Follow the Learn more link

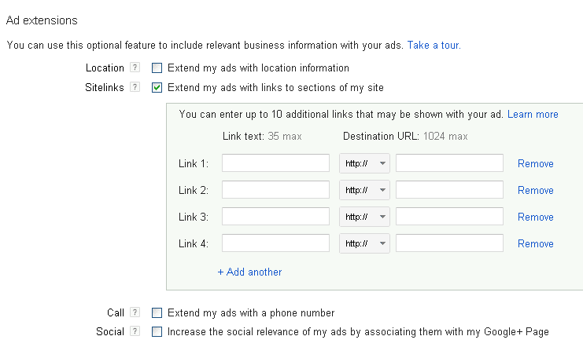(x=533, y=115)
